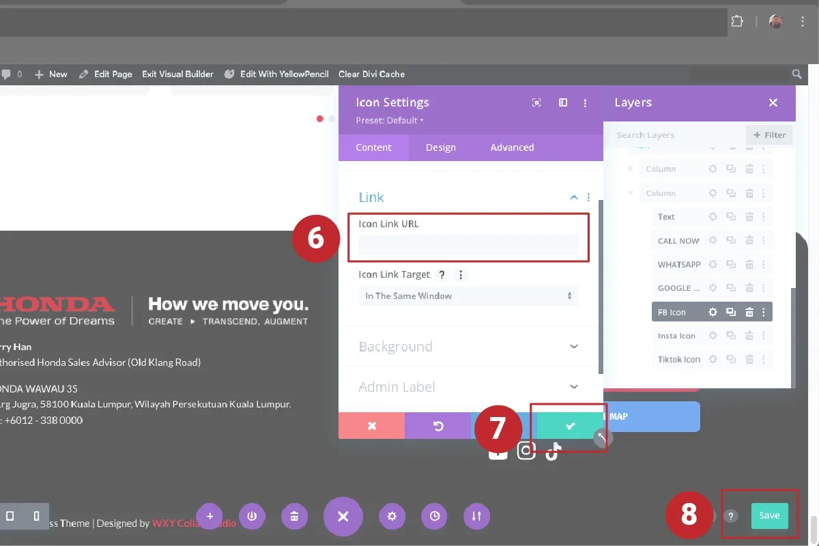
Task: Click the portability arrows icon in bottom toolbar
Action: pyautogui.click(x=476, y=517)
